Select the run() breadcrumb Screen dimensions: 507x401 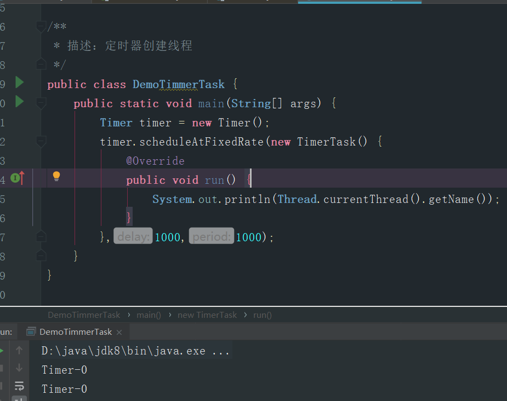coord(262,315)
